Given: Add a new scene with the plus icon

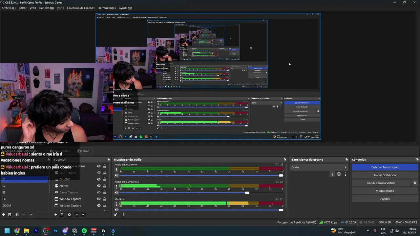Looking at the screenshot, I should coord(4,215).
